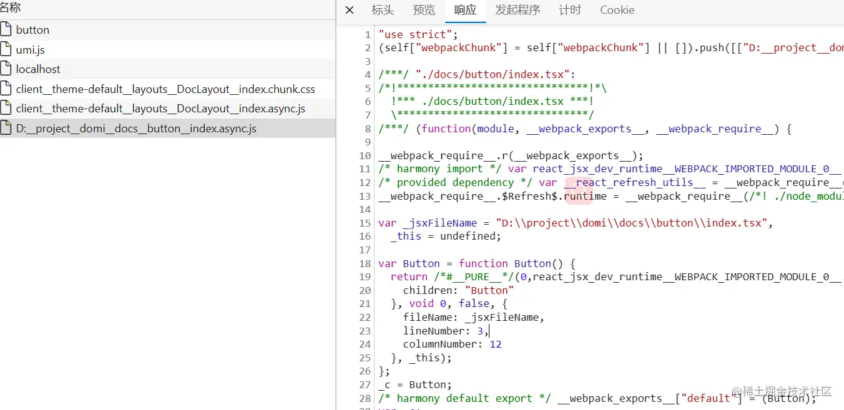Screen dimensions: 844x410
Task: Click the void 0, false line
Action: [449, 304]
